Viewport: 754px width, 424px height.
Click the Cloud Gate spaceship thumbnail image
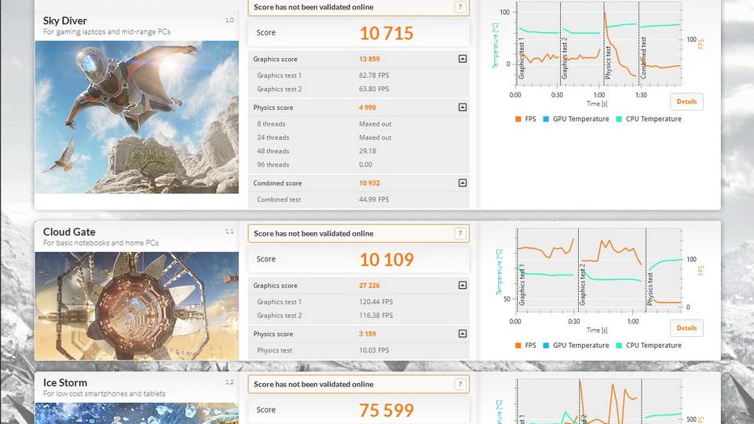[137, 305]
